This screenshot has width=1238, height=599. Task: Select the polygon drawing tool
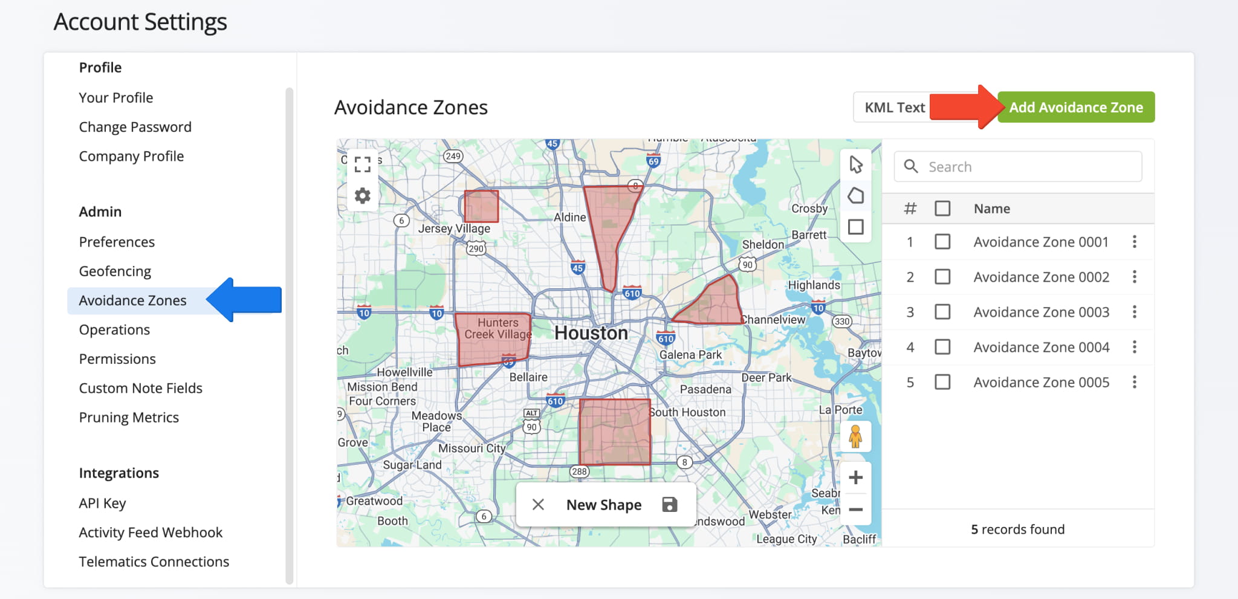coord(855,196)
